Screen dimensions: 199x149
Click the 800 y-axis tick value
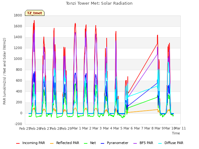tap(19, 70)
